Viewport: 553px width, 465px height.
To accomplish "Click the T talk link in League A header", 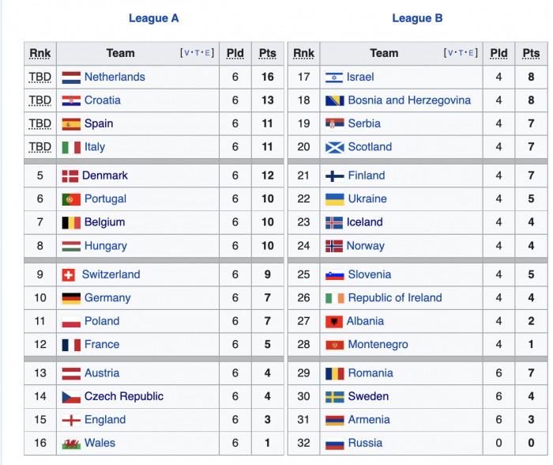I will coord(197,53).
